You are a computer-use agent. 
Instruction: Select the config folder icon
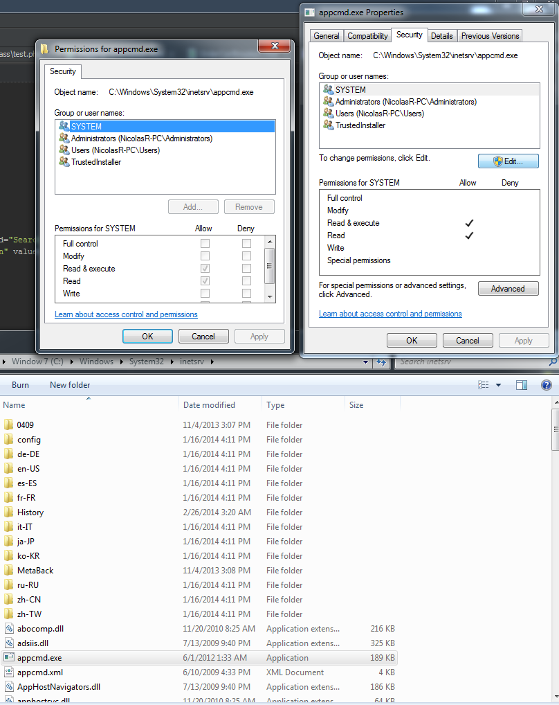tap(8, 439)
